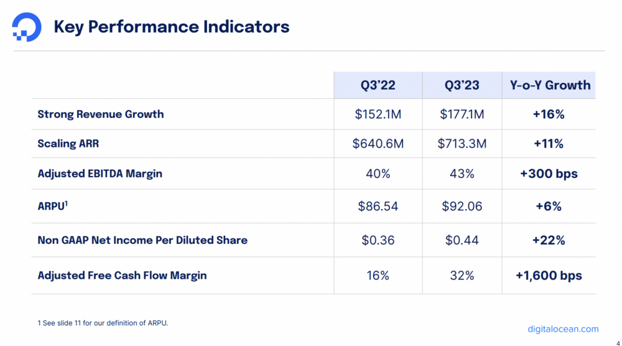
Task: Select the $640.6M ARR cell
Action: [x=378, y=144]
